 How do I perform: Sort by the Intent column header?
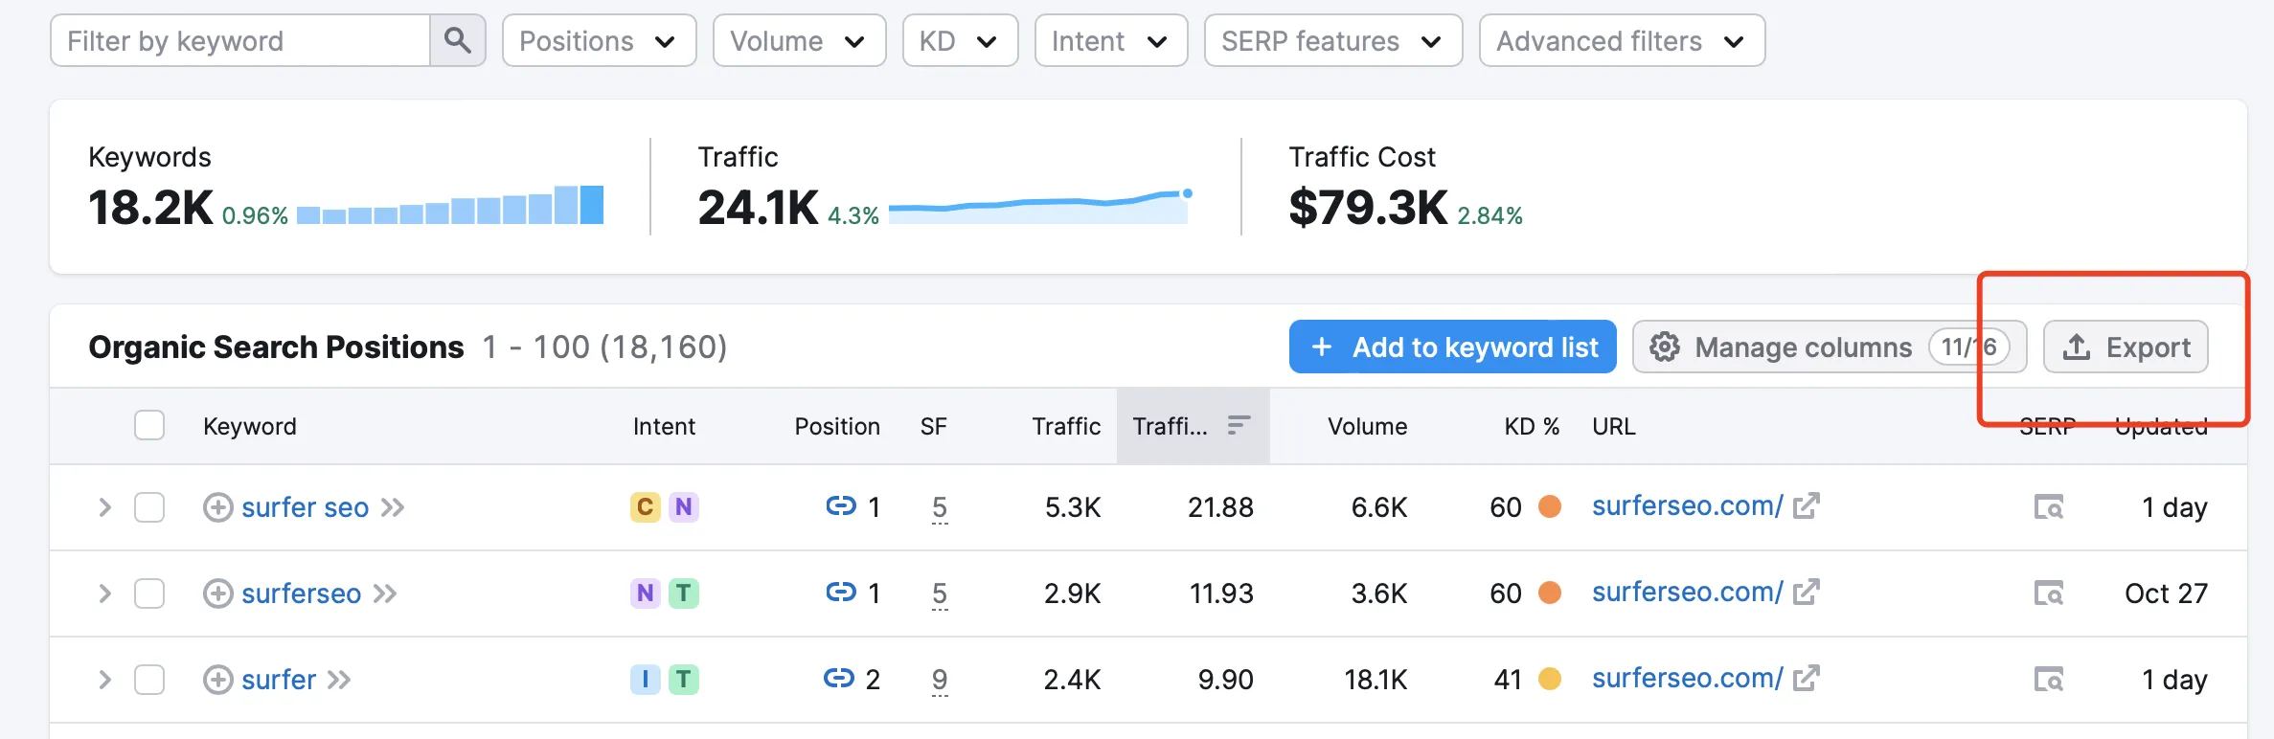(x=664, y=426)
